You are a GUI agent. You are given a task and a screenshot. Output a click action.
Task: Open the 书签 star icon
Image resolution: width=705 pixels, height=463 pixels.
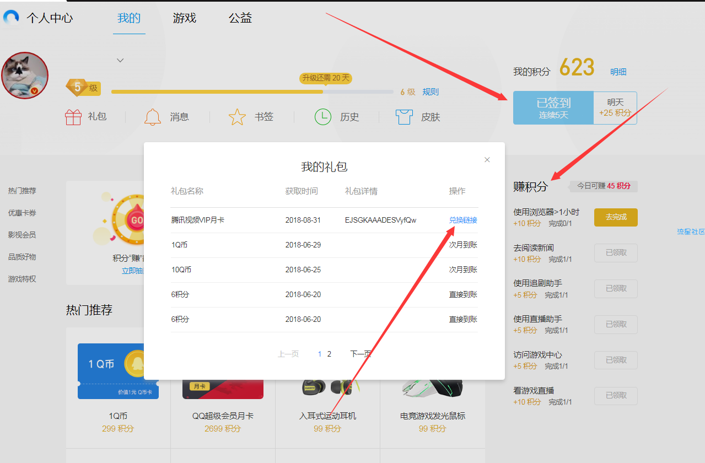(x=237, y=117)
